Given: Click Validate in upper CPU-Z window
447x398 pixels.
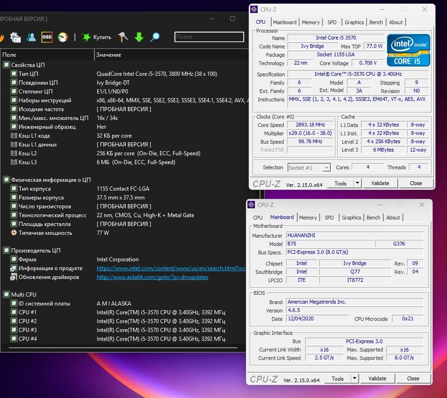Looking at the screenshot, I should pyautogui.click(x=380, y=184).
